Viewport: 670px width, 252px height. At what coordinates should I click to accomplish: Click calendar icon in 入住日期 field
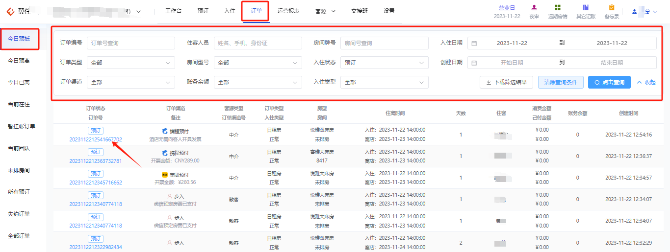point(474,43)
